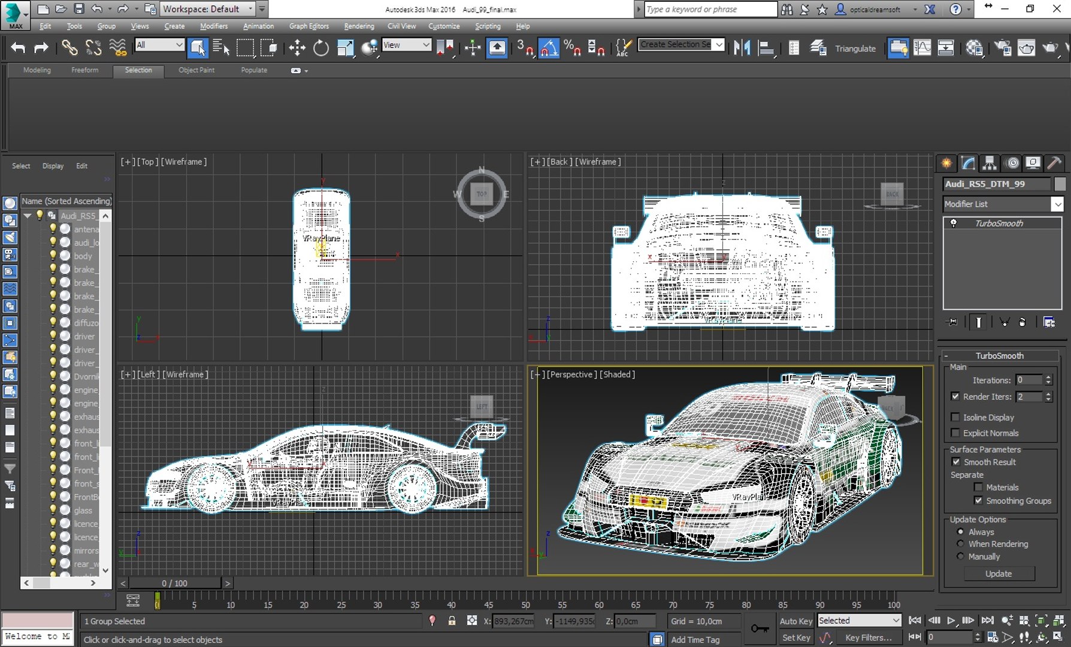1071x647 pixels.
Task: Click the Auto Key button
Action: (x=795, y=621)
